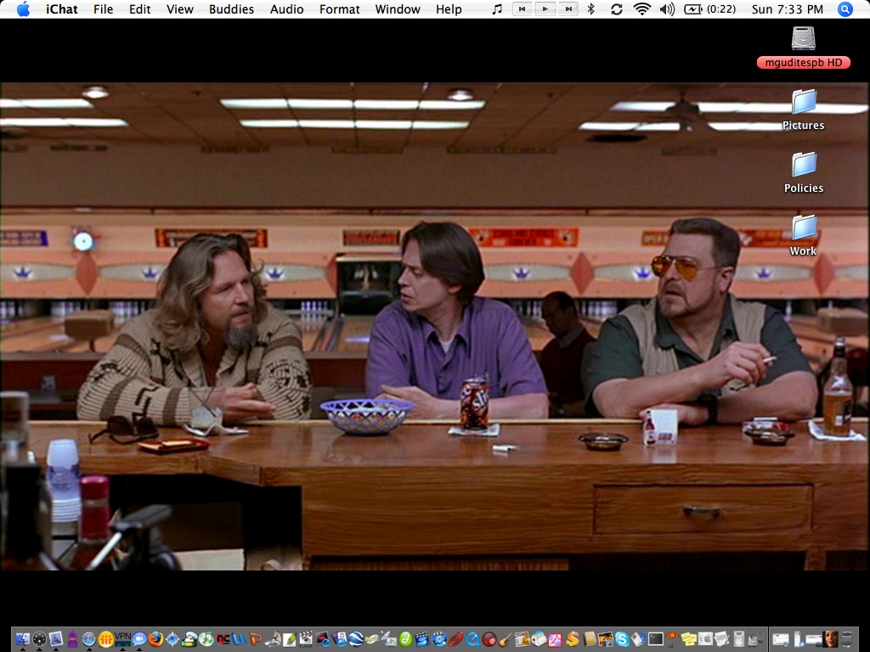Open the Format menu

[340, 9]
